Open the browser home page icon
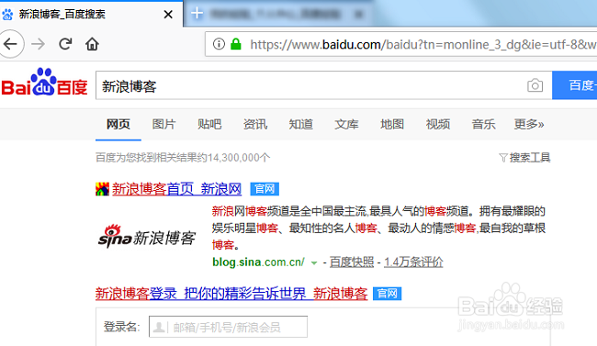597x346 pixels. (x=92, y=44)
